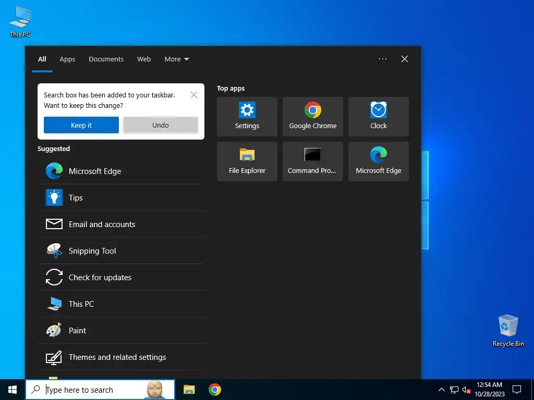Launch Command Prompt tile
The image size is (534, 400).
(313, 161)
